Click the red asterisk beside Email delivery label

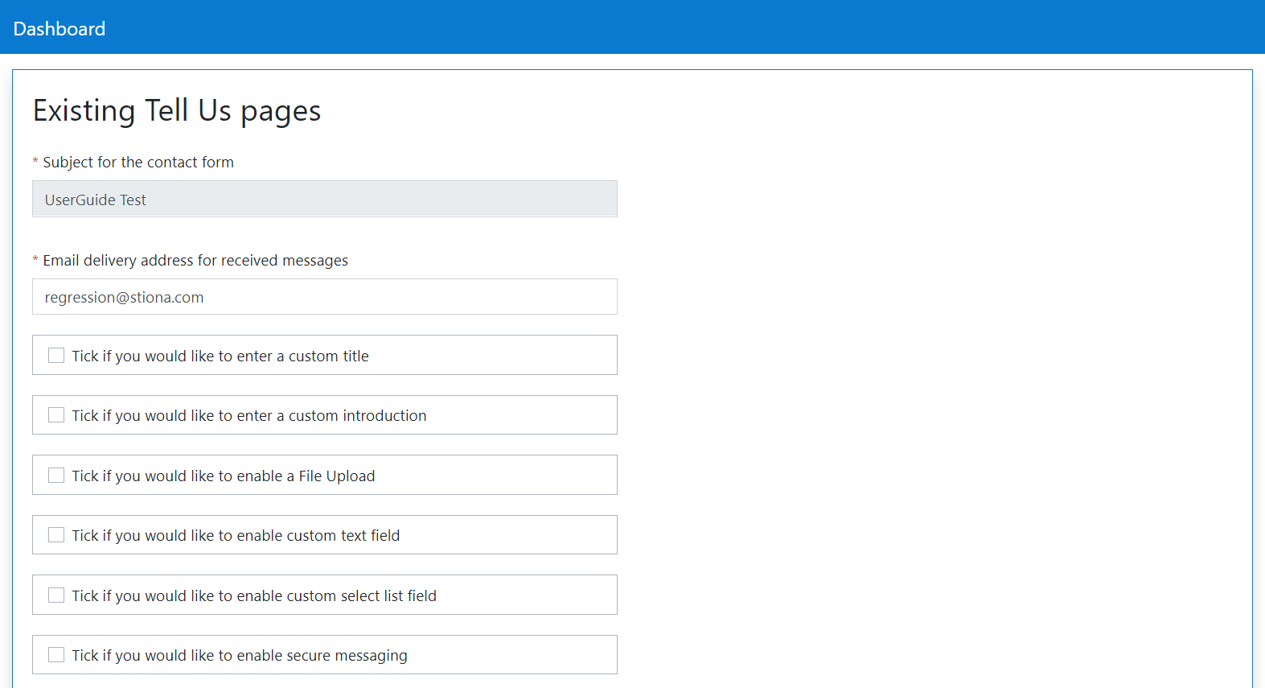(35, 261)
